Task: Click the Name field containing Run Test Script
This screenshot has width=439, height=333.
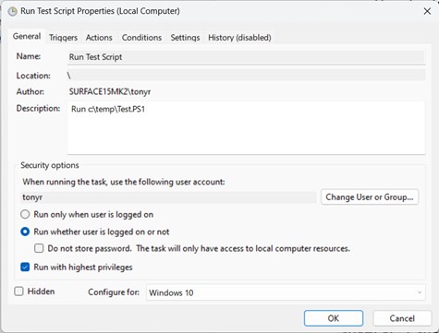Action: click(246, 57)
